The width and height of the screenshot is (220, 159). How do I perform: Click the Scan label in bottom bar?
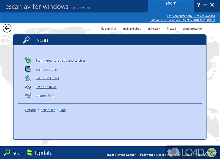click(x=18, y=153)
